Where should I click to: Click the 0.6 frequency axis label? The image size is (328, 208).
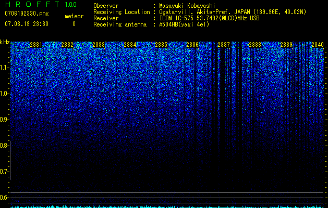point(4,198)
